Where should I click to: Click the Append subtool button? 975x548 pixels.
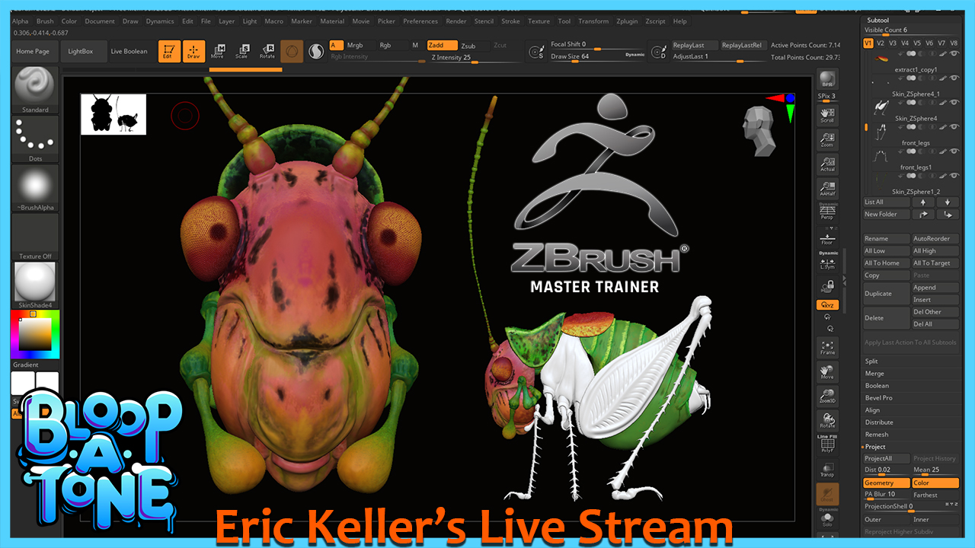click(x=935, y=288)
